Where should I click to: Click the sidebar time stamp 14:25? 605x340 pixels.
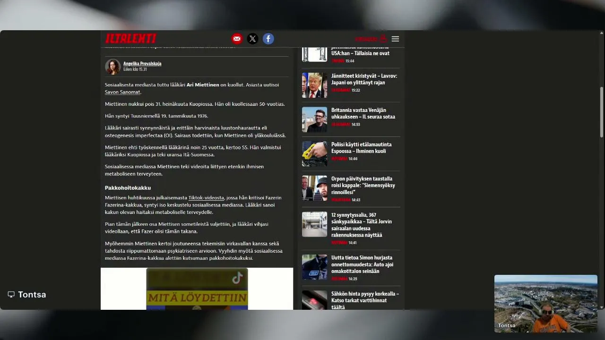(x=352, y=279)
